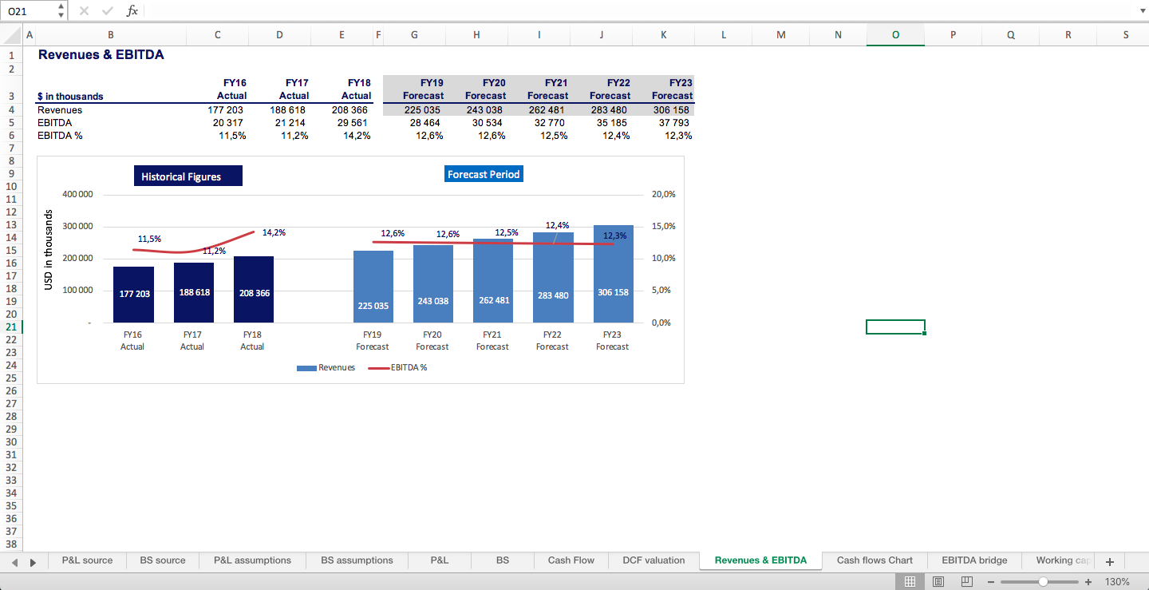Select the Cash flows Chart tab

[875, 560]
